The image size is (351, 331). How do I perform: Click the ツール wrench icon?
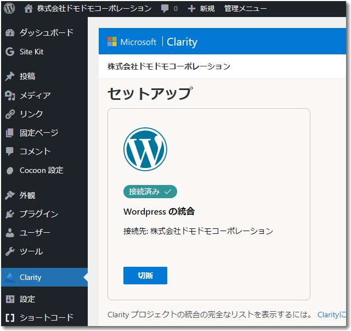coord(10,251)
